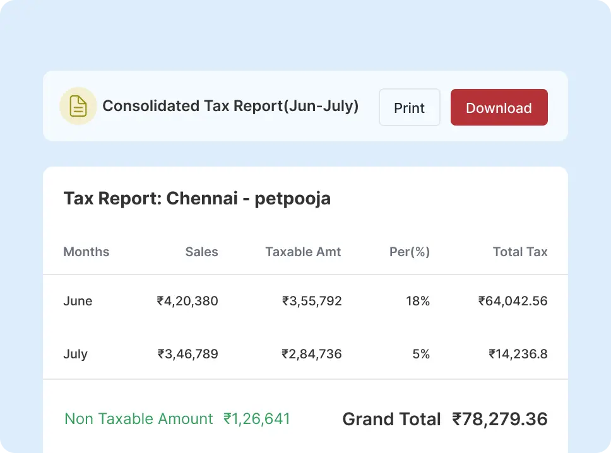Click the Total Tax column header

tap(520, 252)
